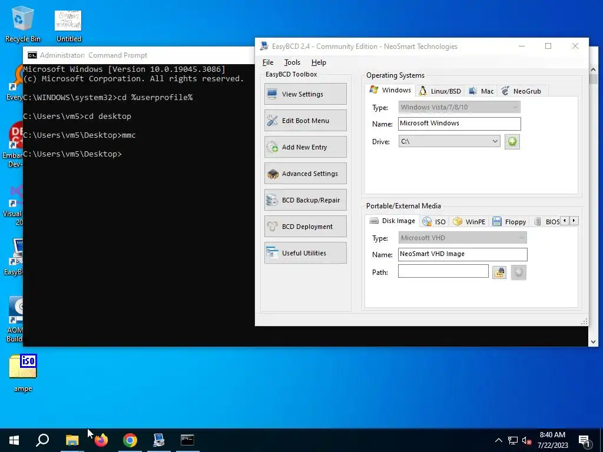The image size is (603, 452).
Task: Open the clock showing 8:40 AM
Action: click(x=552, y=440)
